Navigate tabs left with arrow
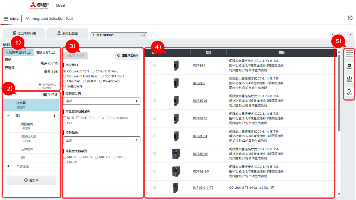 (333, 35)
